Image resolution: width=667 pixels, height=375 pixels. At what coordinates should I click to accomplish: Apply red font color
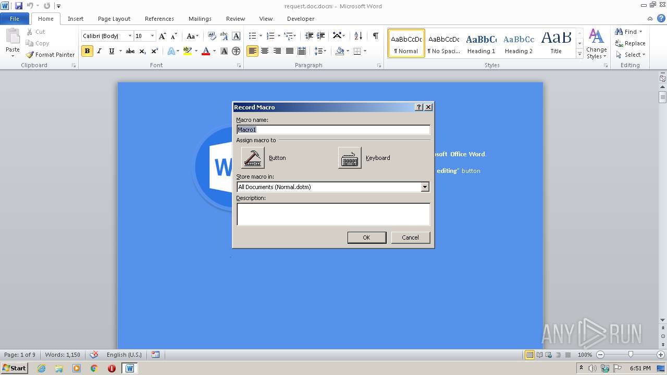point(206,51)
